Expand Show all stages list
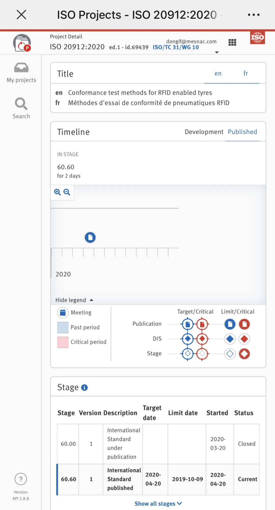 click(158, 504)
